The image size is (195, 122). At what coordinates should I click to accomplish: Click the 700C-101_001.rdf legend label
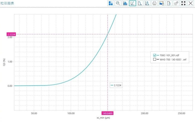point(169,55)
